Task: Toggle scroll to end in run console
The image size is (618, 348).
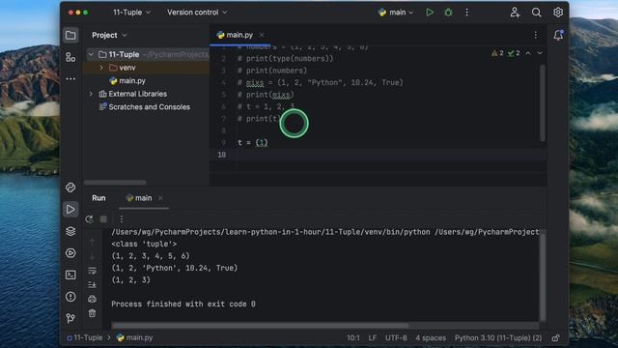Action: point(93,284)
